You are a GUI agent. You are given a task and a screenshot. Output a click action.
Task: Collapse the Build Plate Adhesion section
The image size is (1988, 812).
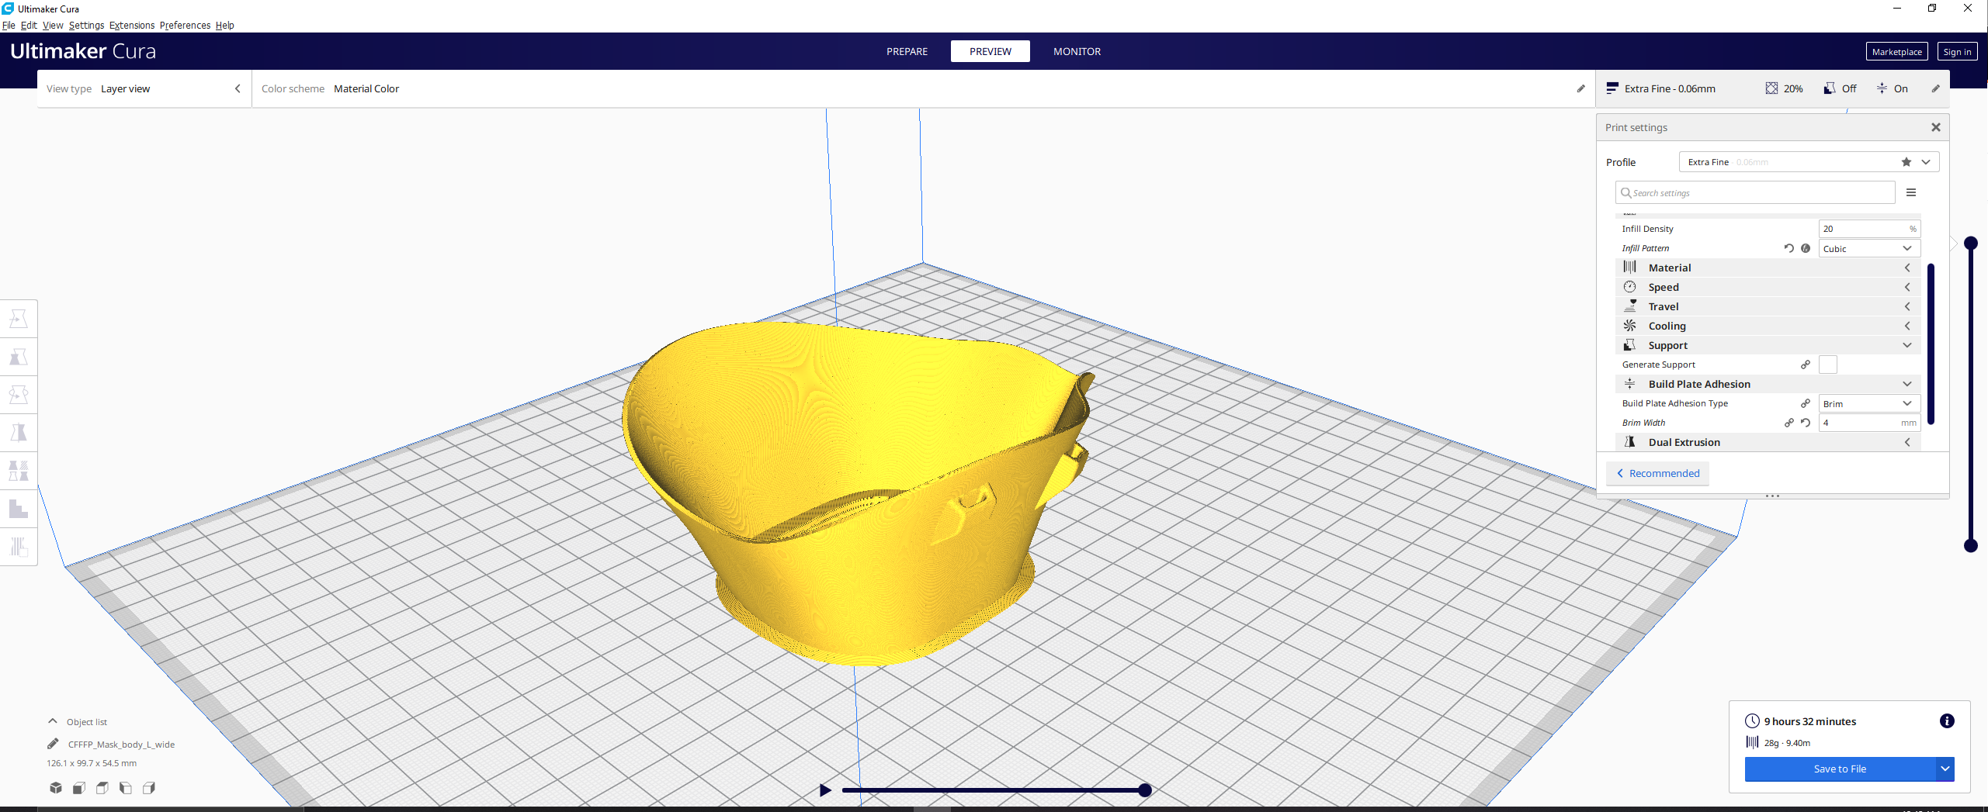tap(1906, 384)
